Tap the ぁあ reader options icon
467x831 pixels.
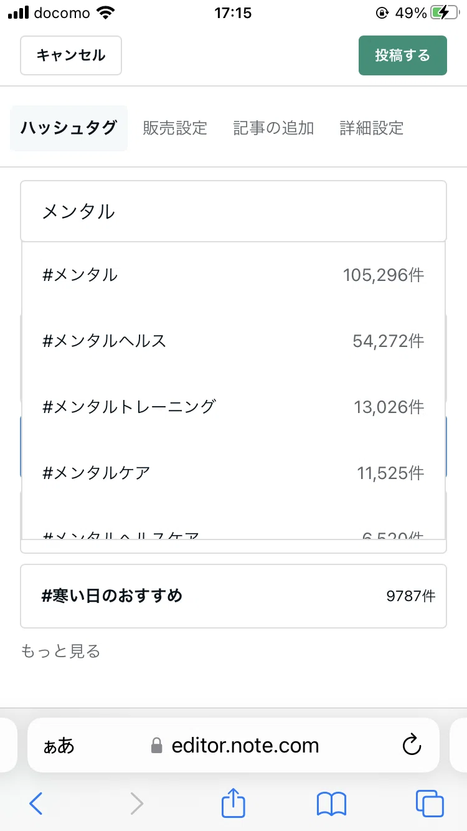coord(59,746)
